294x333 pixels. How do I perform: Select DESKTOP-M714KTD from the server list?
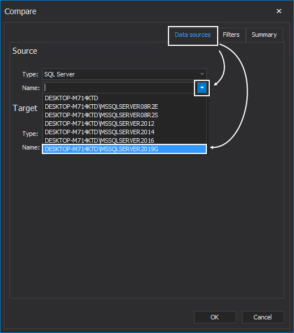pos(124,98)
